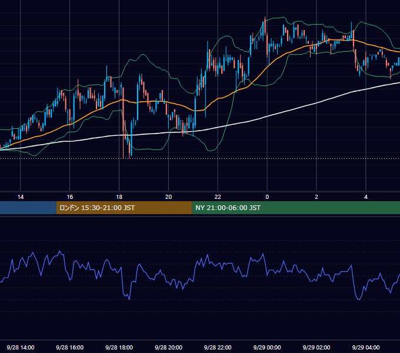Click the 9/28 20:00 date label
The image size is (400, 353).
[x=168, y=347]
